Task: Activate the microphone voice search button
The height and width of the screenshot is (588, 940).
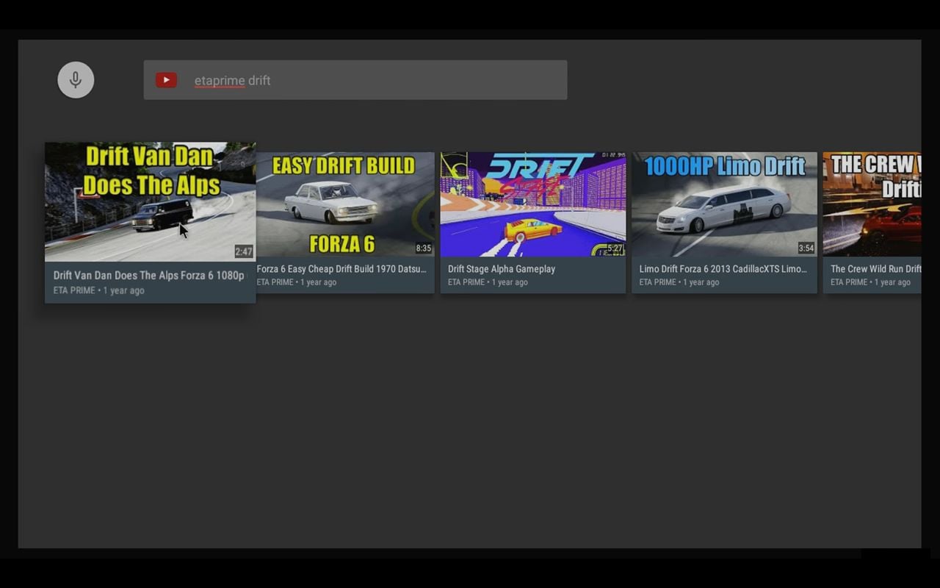Action: [76, 80]
